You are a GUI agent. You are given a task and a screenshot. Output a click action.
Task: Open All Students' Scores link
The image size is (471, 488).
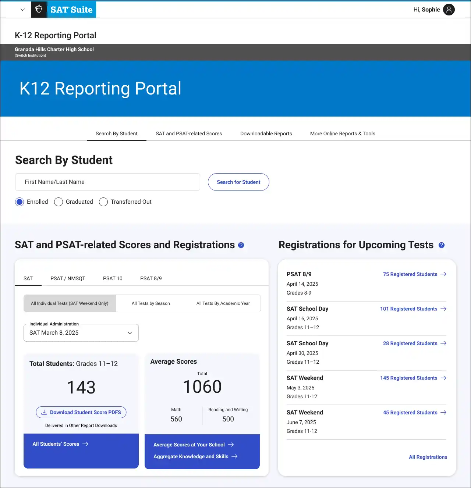tap(60, 444)
